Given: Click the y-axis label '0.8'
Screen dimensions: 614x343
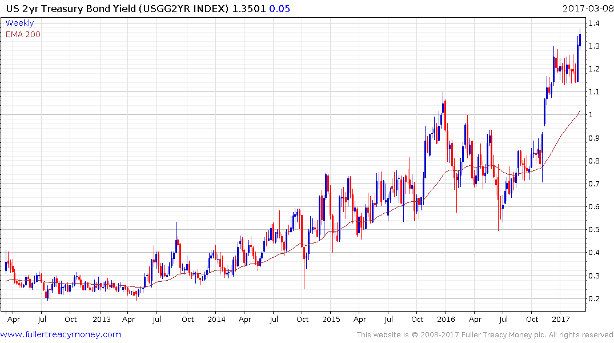Looking at the screenshot, I should (x=594, y=161).
